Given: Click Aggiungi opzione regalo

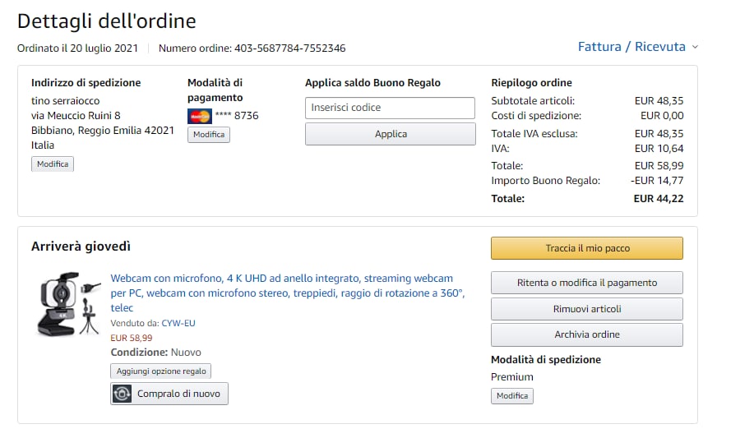Looking at the screenshot, I should click(x=161, y=371).
